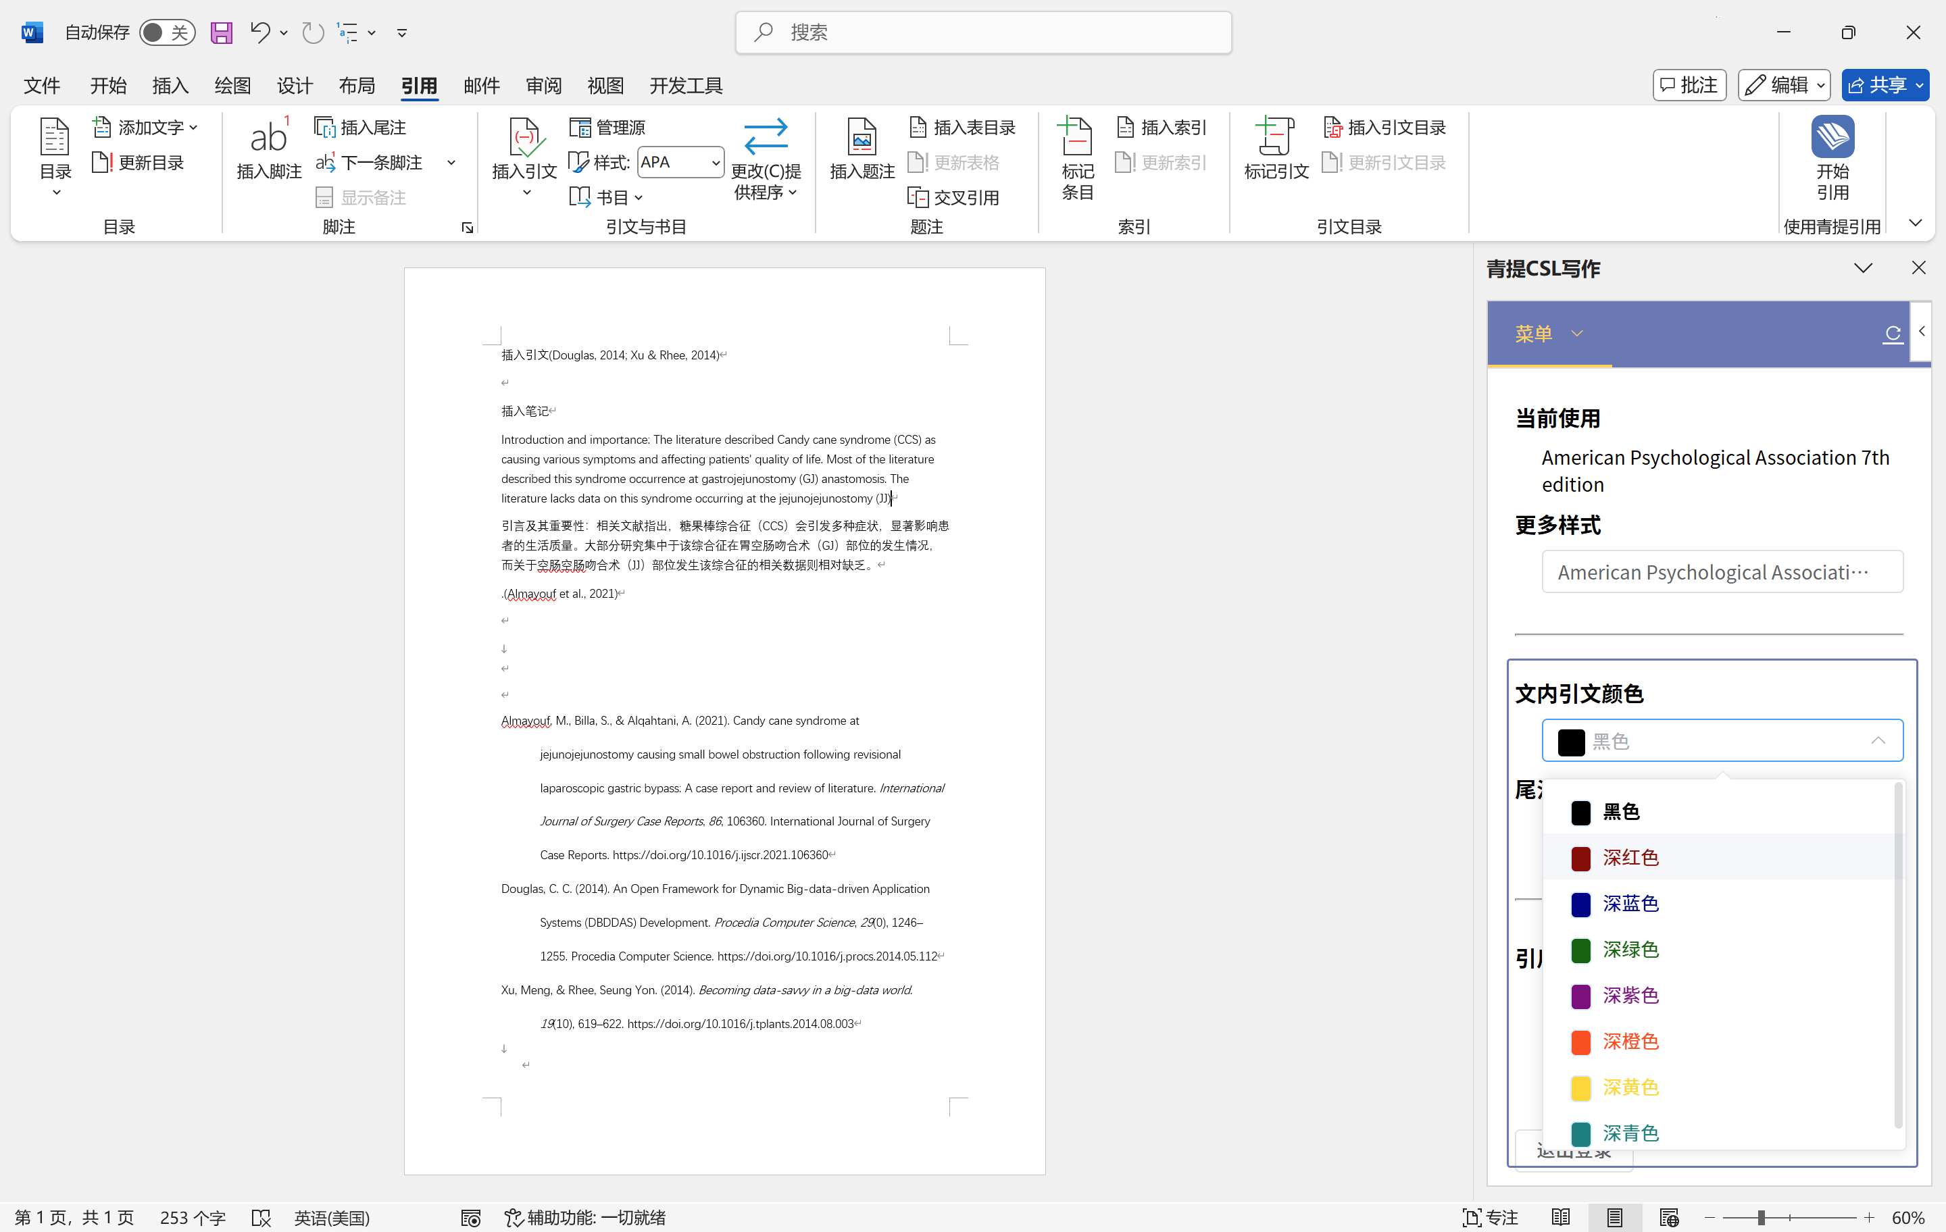Toggle Focus mode (专注) in status bar
This screenshot has height=1232, width=1946.
pyautogui.click(x=1490, y=1217)
